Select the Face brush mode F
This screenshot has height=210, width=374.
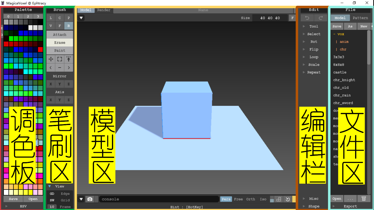(x=59, y=26)
